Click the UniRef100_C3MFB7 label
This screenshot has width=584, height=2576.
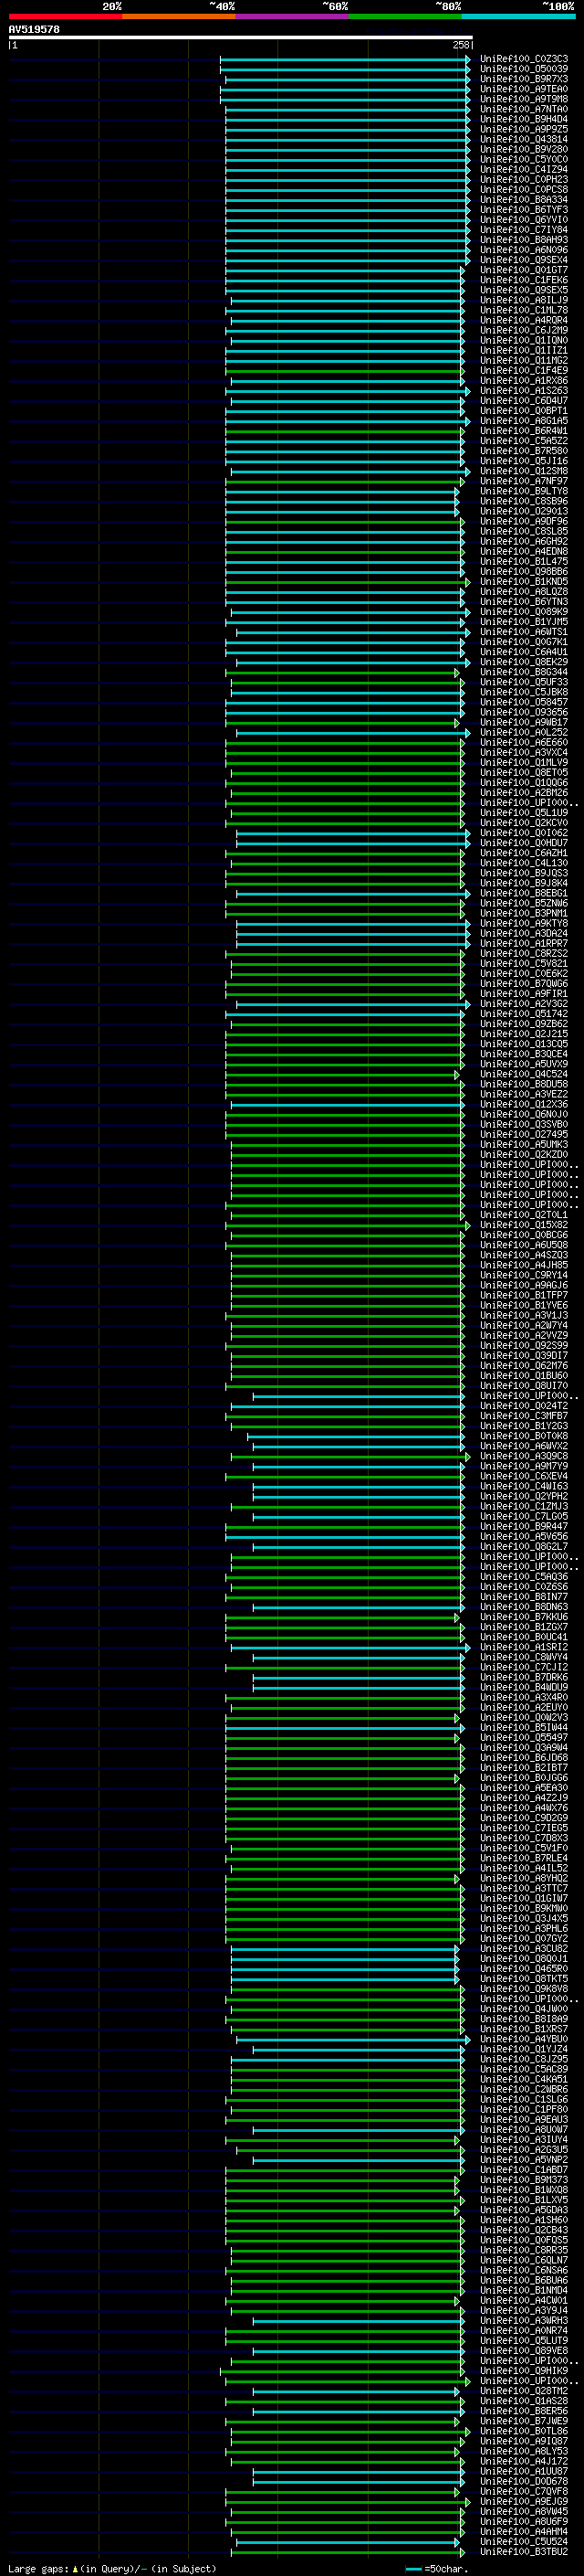click(x=523, y=1416)
